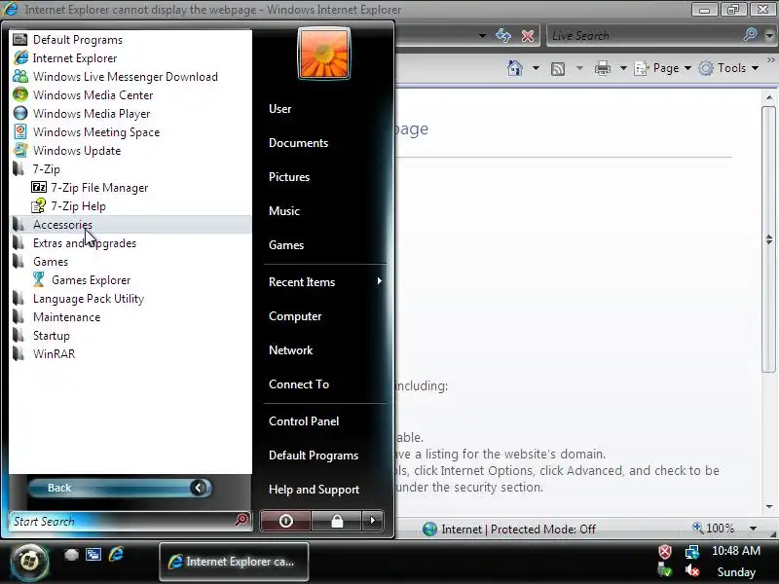Launch Internet Explorer from quick launch
Screen dimensions: 779x584
point(116,554)
